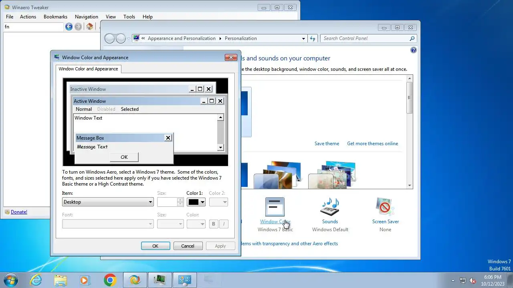Click the Control Panel icon in the address bar
513x288 pixels.
136,38
